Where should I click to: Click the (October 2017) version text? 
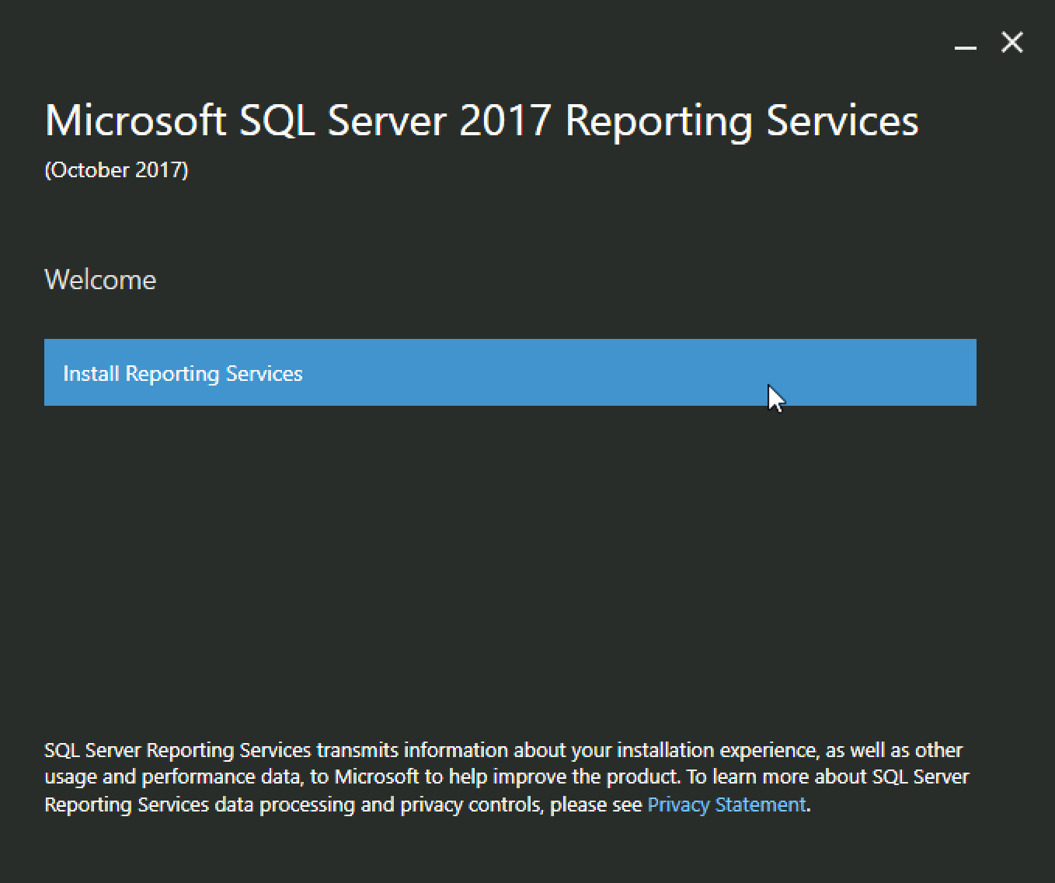click(117, 170)
